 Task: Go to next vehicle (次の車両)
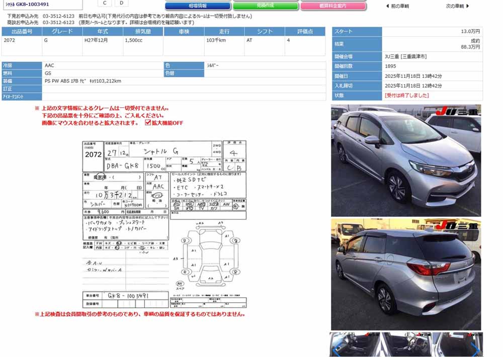(457, 6)
